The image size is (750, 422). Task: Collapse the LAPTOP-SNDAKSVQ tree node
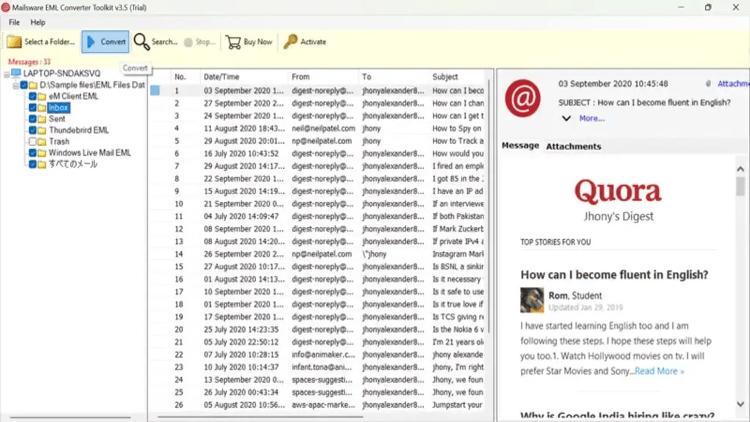click(6, 74)
